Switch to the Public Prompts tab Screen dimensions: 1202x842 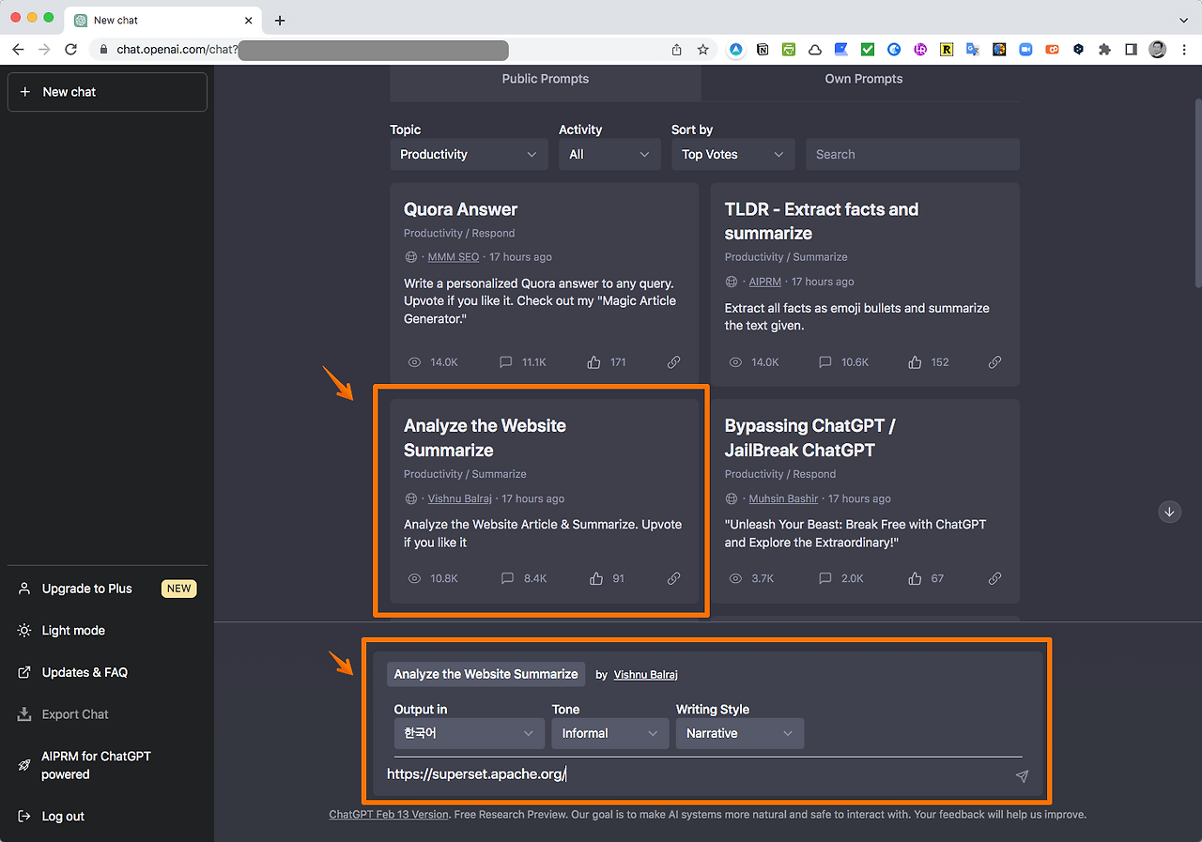[546, 79]
